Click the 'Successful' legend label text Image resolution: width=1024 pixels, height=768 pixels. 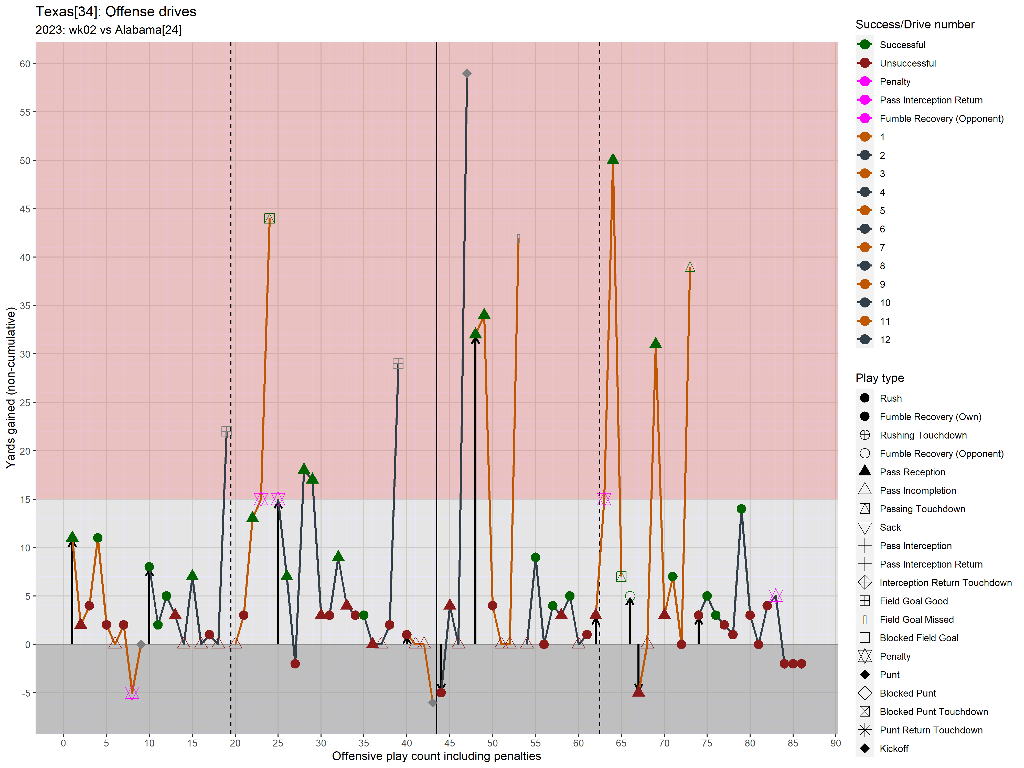pyautogui.click(x=902, y=45)
